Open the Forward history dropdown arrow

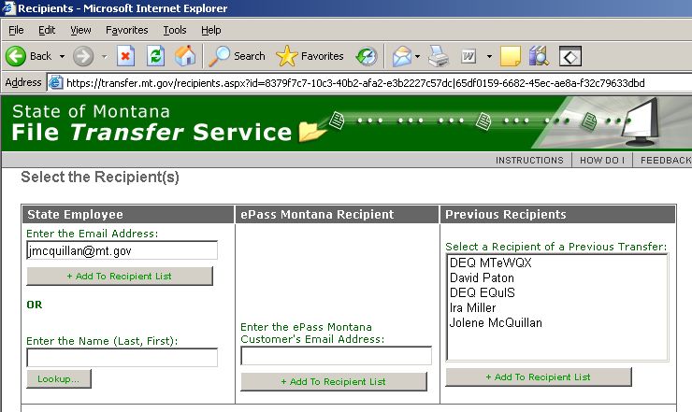[105, 56]
